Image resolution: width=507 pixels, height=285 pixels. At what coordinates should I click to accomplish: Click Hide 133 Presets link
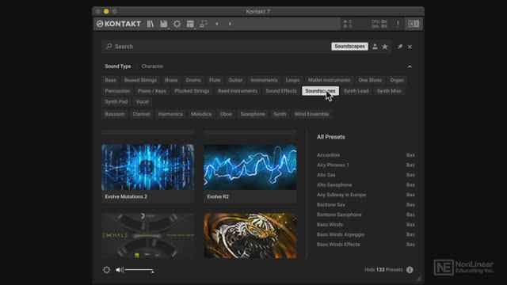click(x=383, y=269)
